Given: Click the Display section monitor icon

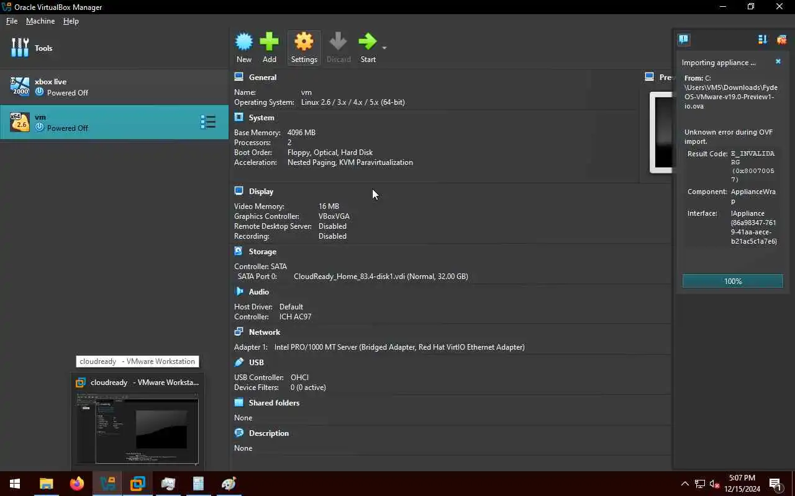Looking at the screenshot, I should [x=238, y=191].
